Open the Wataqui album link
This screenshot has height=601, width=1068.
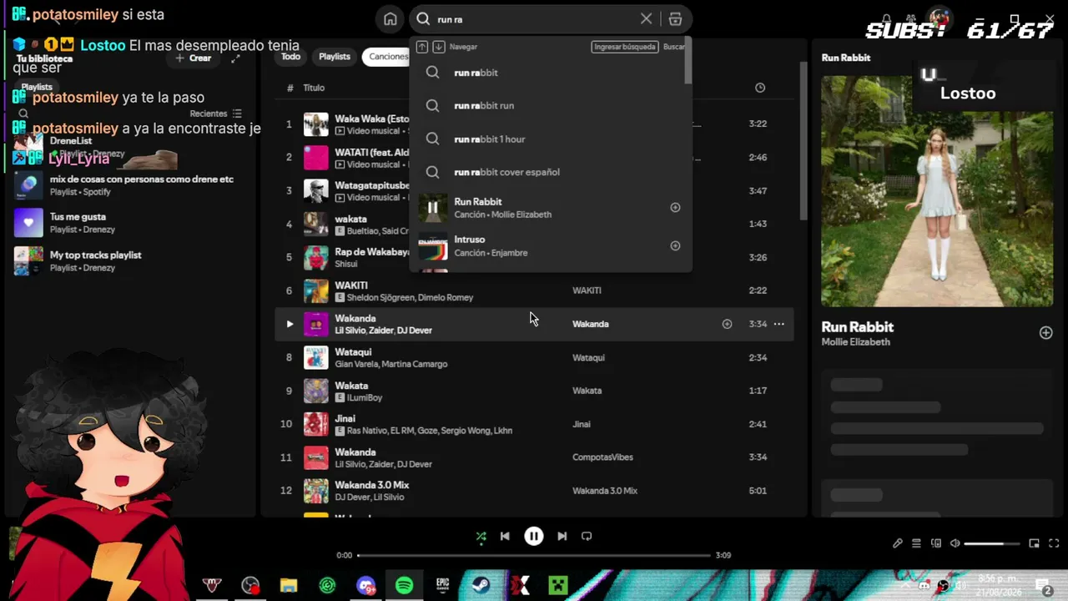tap(588, 357)
